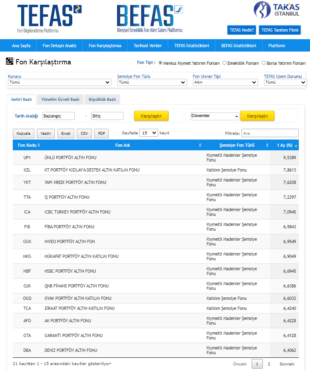This screenshot has width=310, height=371.
Task: Click the Takas Istanbul logo
Action: (x=276, y=10)
